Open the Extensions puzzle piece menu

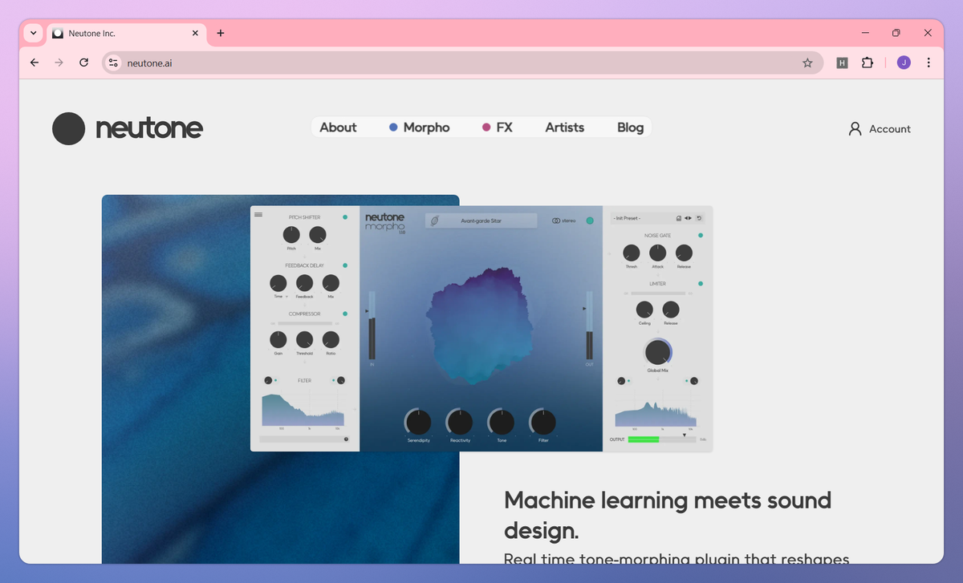[x=868, y=63]
